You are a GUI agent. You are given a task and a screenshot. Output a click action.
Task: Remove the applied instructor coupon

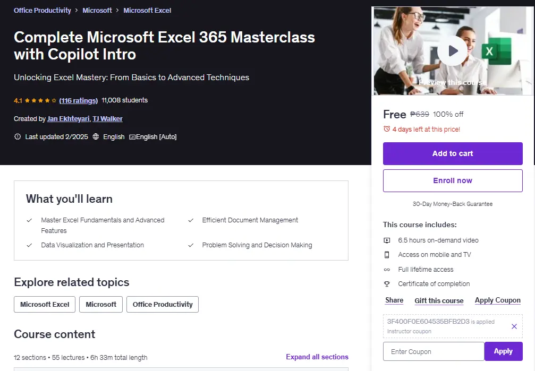tap(514, 326)
